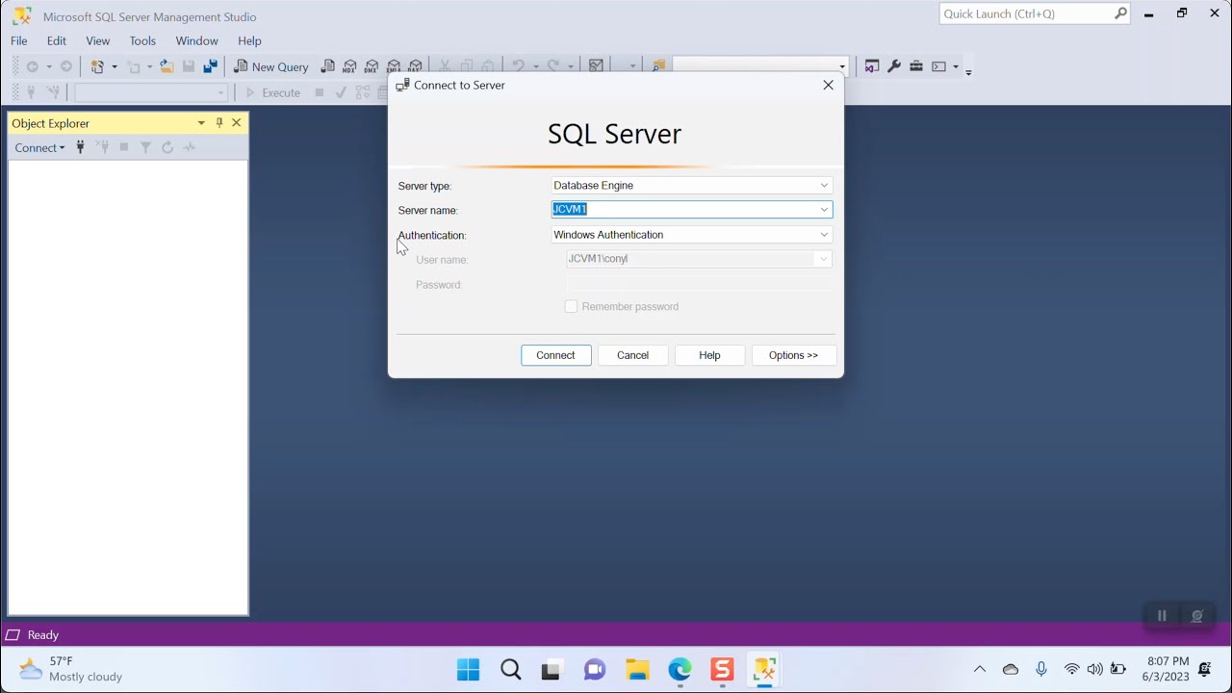The image size is (1232, 693).
Task: Tick the Remember password checkbox
Action: pyautogui.click(x=571, y=306)
